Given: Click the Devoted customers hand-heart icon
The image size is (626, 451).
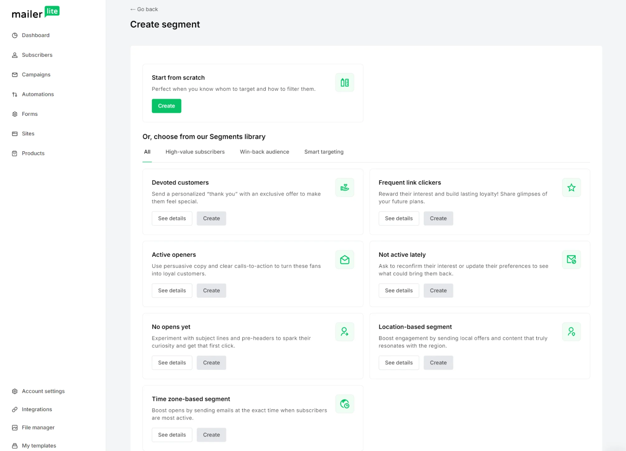Looking at the screenshot, I should pos(344,188).
